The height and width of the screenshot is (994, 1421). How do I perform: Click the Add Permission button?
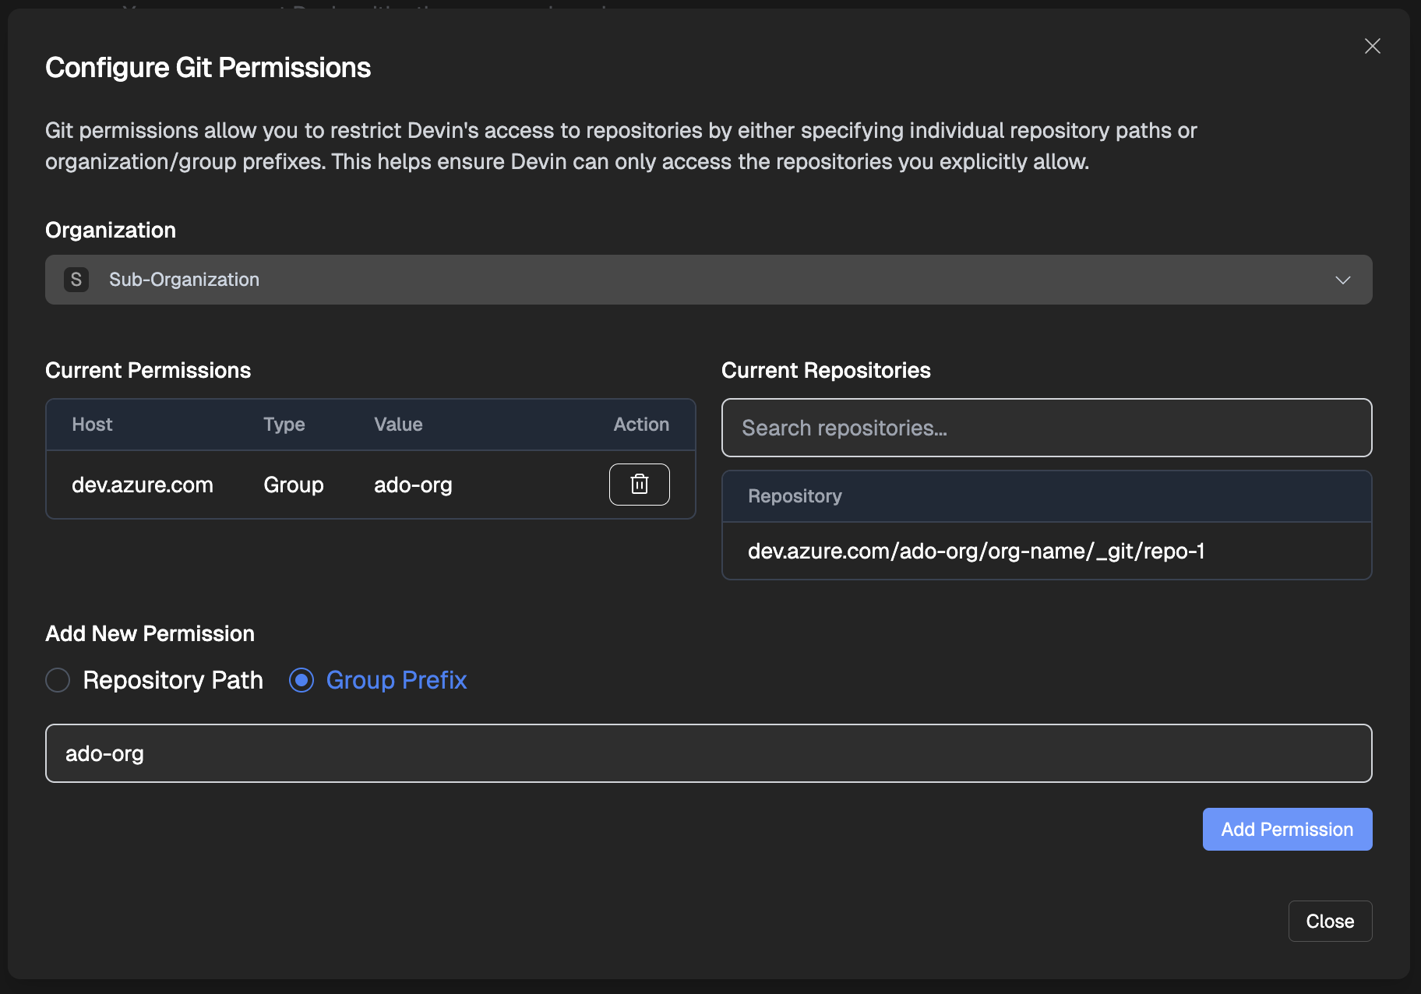(x=1286, y=829)
